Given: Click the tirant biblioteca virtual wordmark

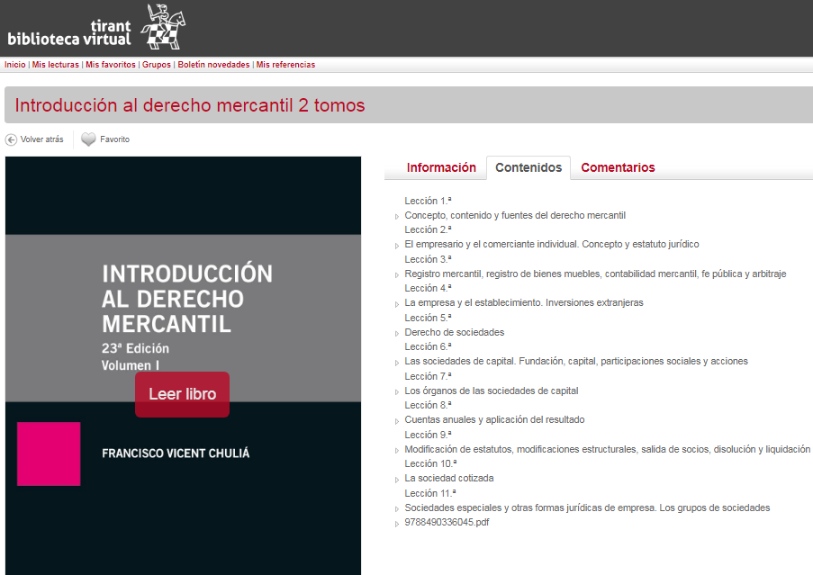Looking at the screenshot, I should [69, 32].
